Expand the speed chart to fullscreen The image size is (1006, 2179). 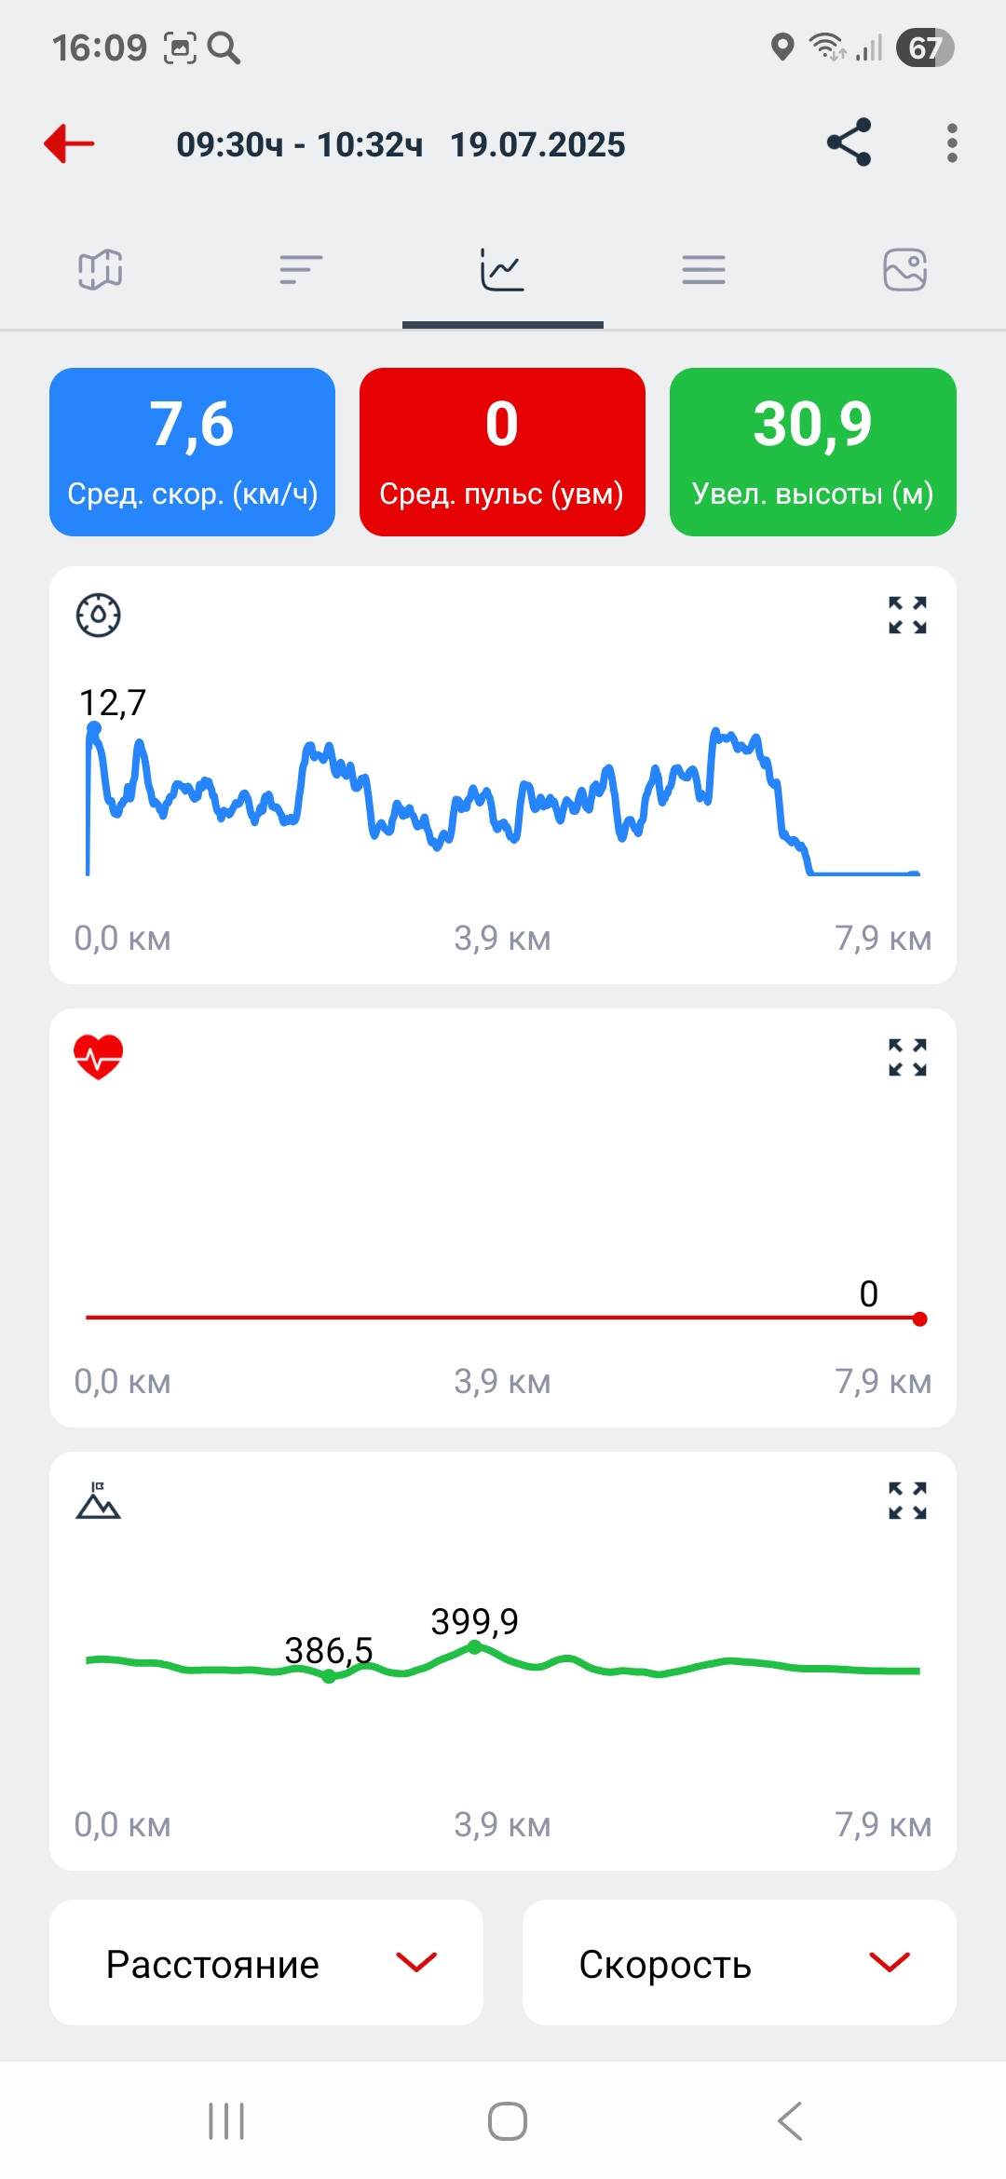(907, 616)
